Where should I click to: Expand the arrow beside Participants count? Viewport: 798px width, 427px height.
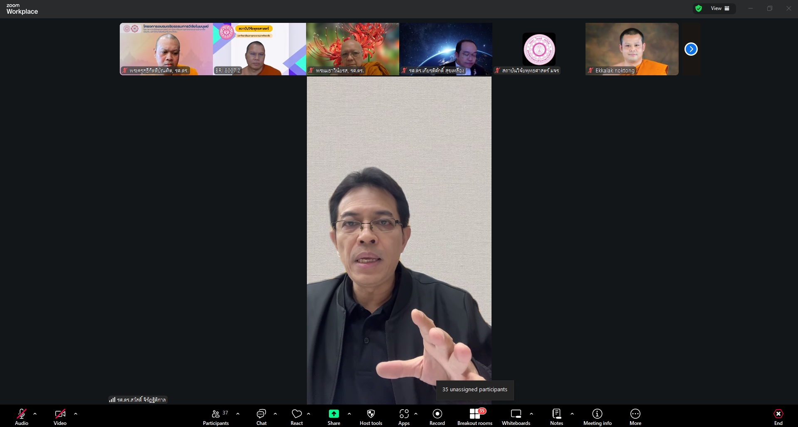[238, 414]
